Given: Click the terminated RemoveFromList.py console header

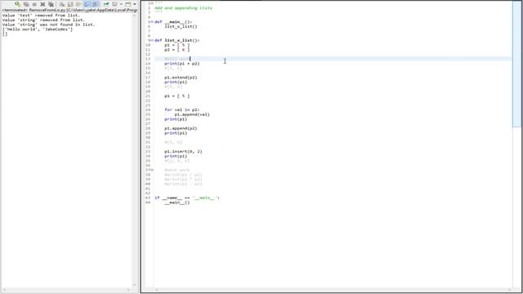Looking at the screenshot, I should click(x=69, y=11).
